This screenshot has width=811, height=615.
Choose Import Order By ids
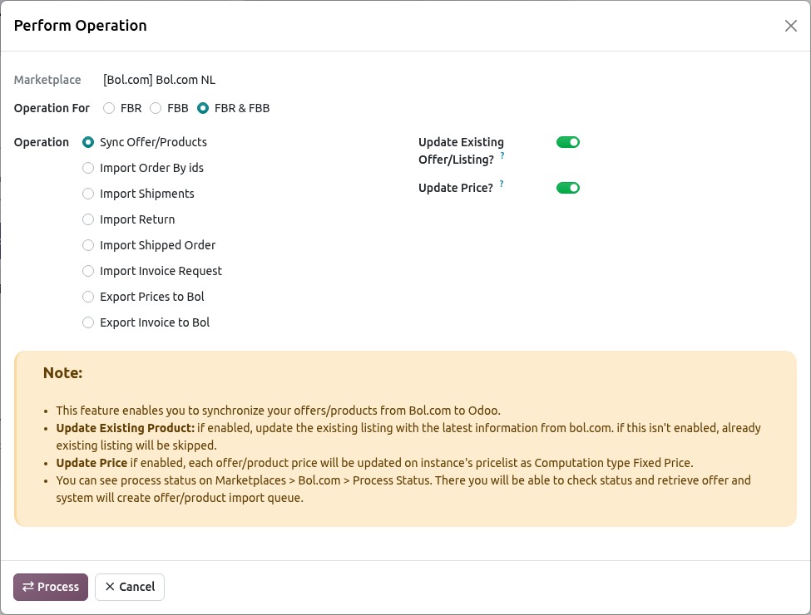88,168
